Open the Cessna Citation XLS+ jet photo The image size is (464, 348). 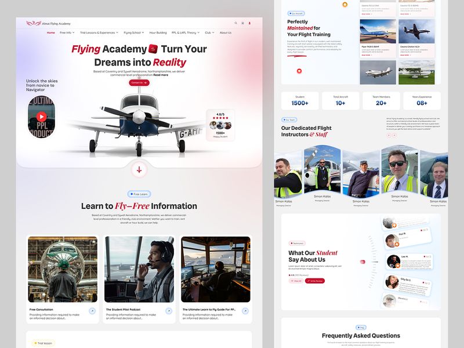click(416, 31)
